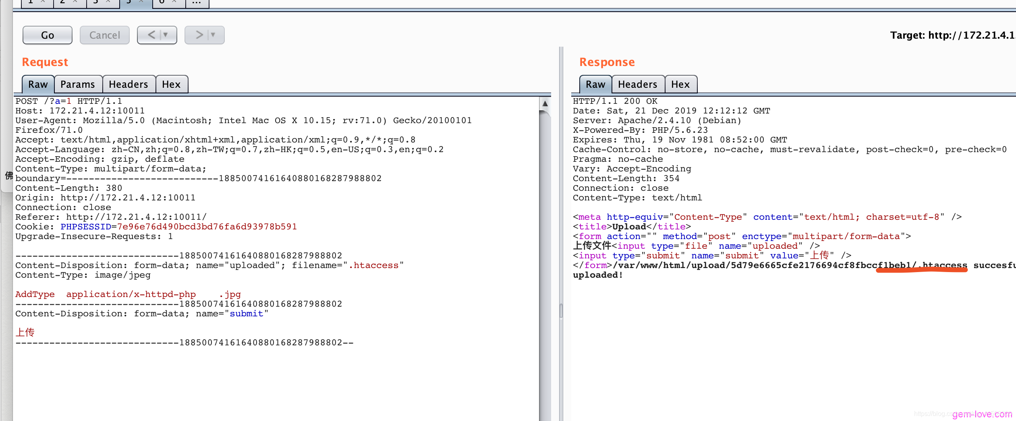The width and height of the screenshot is (1016, 421).
Task: Click the 'Server: Apache/2.4.10 (Debian)' response header
Action: click(657, 120)
